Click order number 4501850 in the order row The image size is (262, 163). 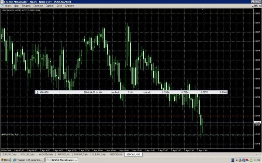pyautogui.click(x=44, y=92)
